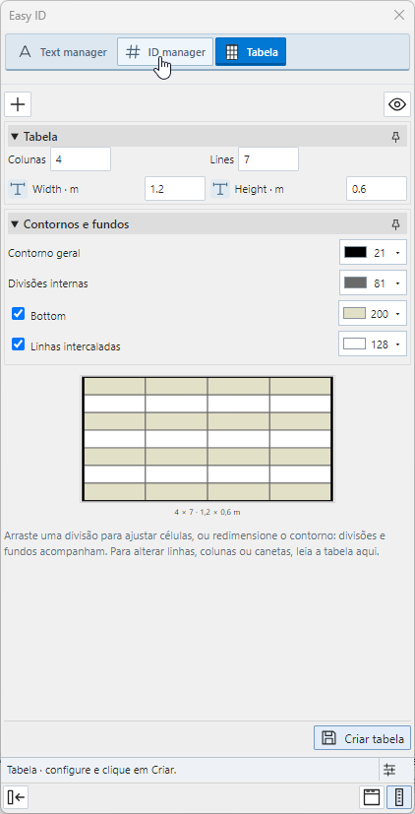The image size is (415, 814).
Task: Select the vertical layout icon at bottom right
Action: pos(399,796)
